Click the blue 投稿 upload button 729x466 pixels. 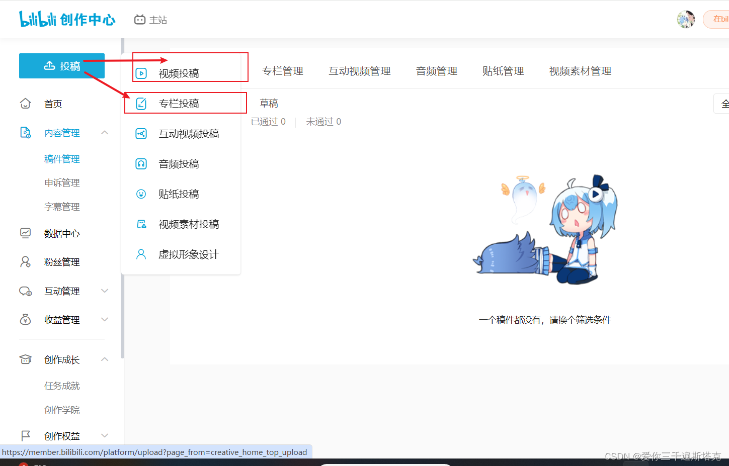click(x=62, y=66)
